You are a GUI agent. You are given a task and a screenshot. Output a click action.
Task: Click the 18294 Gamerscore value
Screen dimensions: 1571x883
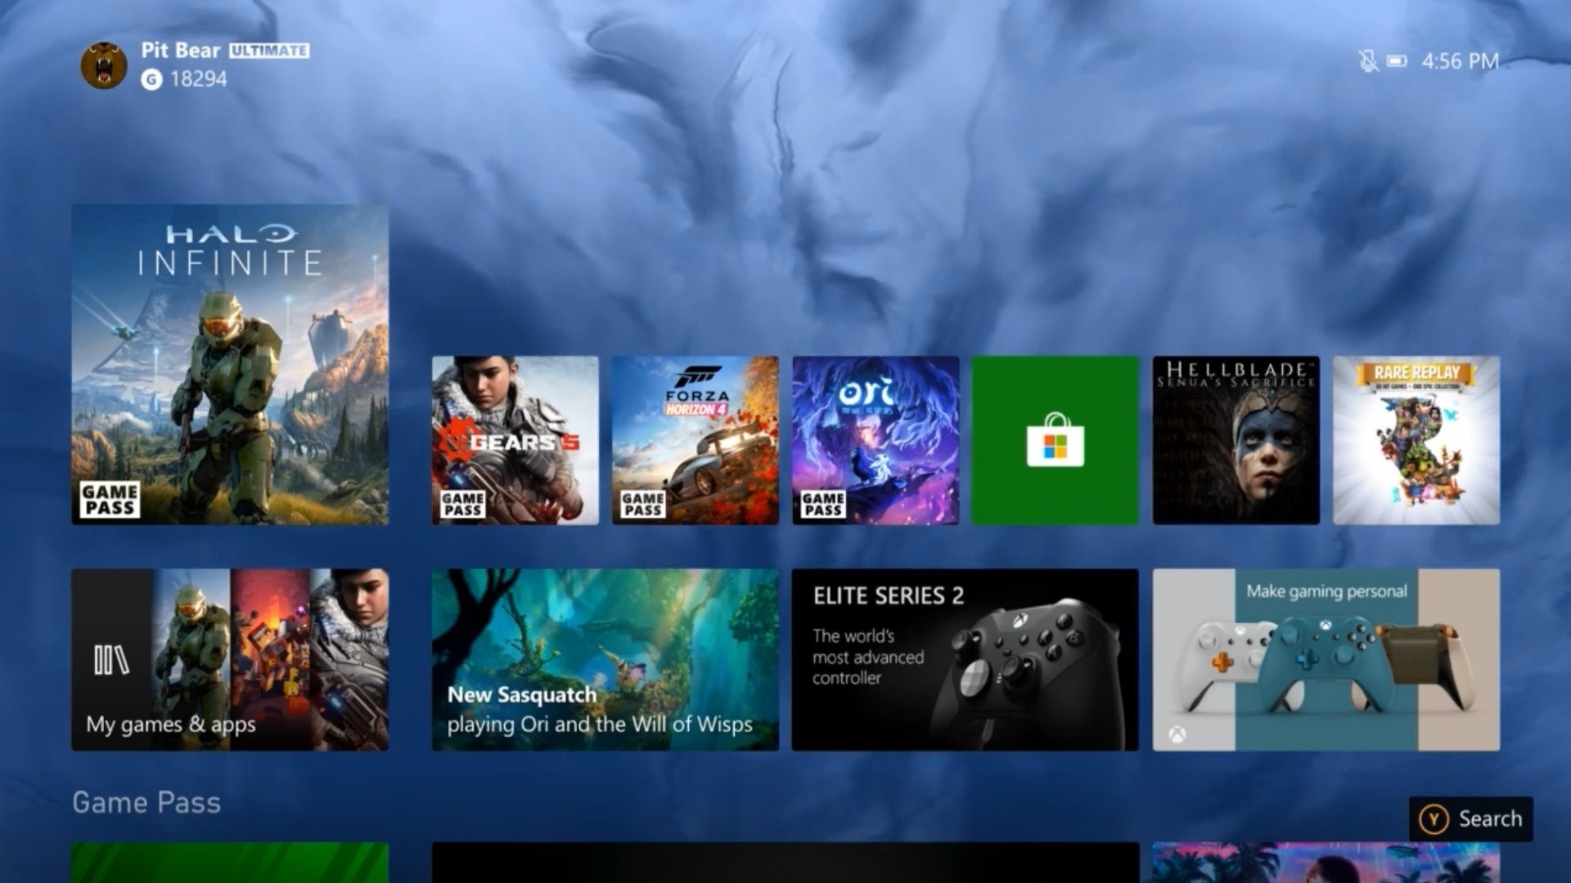point(199,79)
